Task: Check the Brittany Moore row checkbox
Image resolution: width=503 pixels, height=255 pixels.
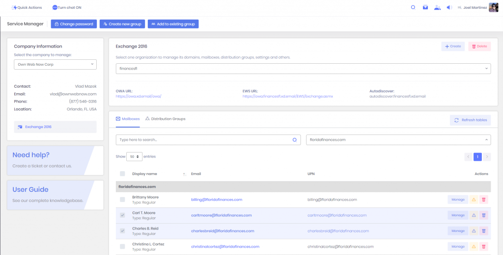Action: [x=122, y=200]
